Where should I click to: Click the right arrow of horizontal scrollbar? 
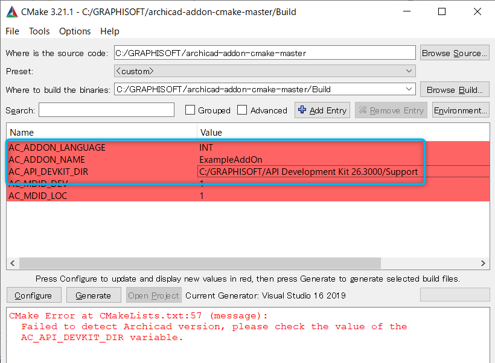coord(482,263)
